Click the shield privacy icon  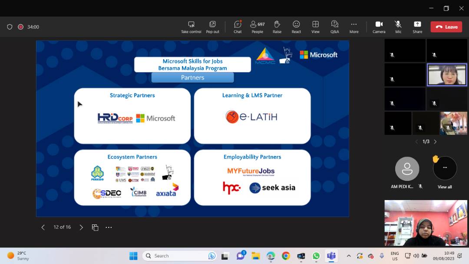click(10, 27)
